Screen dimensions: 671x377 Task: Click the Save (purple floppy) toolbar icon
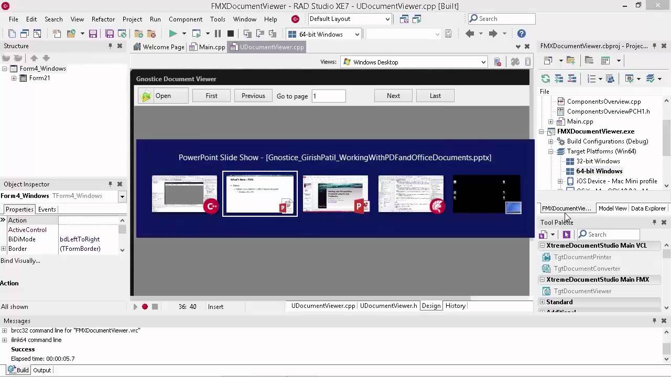coord(93,34)
